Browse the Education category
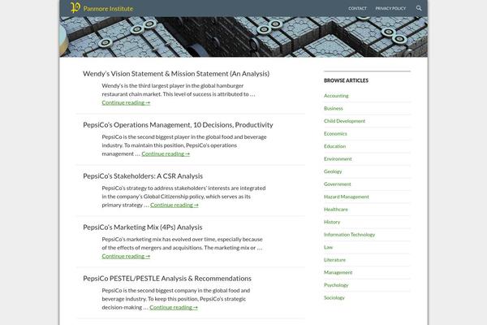The height and width of the screenshot is (325, 487). [x=334, y=146]
